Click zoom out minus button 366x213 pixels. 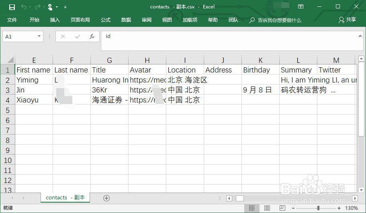click(x=293, y=208)
